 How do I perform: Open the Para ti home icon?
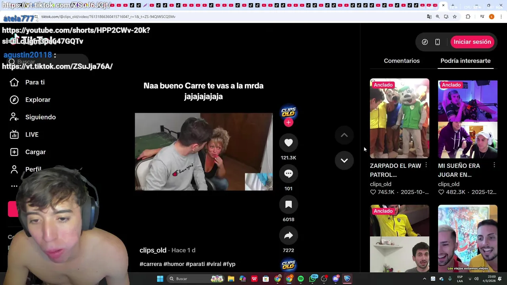14,82
